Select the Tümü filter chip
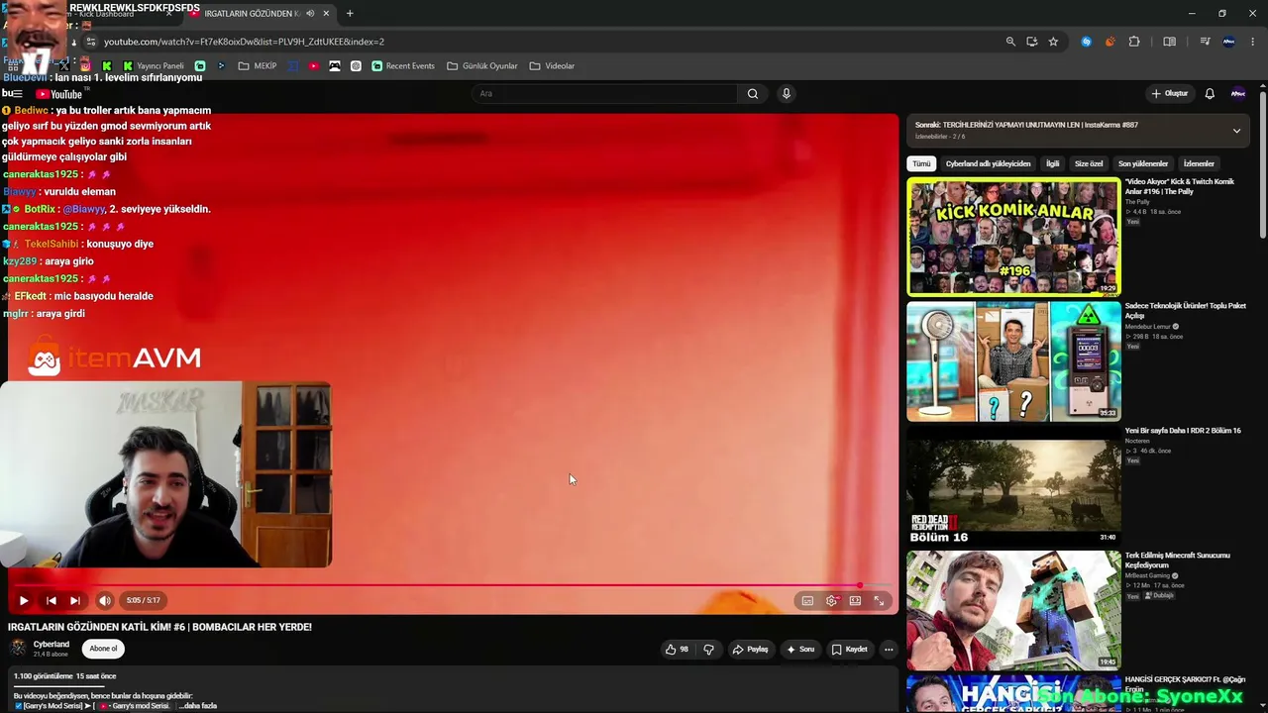1268x713 pixels. click(921, 163)
